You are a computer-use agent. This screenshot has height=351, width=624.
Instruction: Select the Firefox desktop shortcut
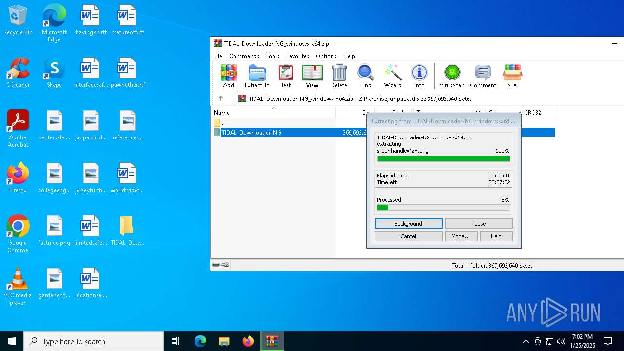tap(18, 178)
